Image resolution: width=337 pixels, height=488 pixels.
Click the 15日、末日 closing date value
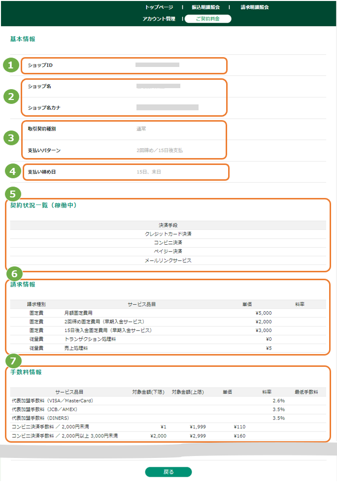coord(149,172)
